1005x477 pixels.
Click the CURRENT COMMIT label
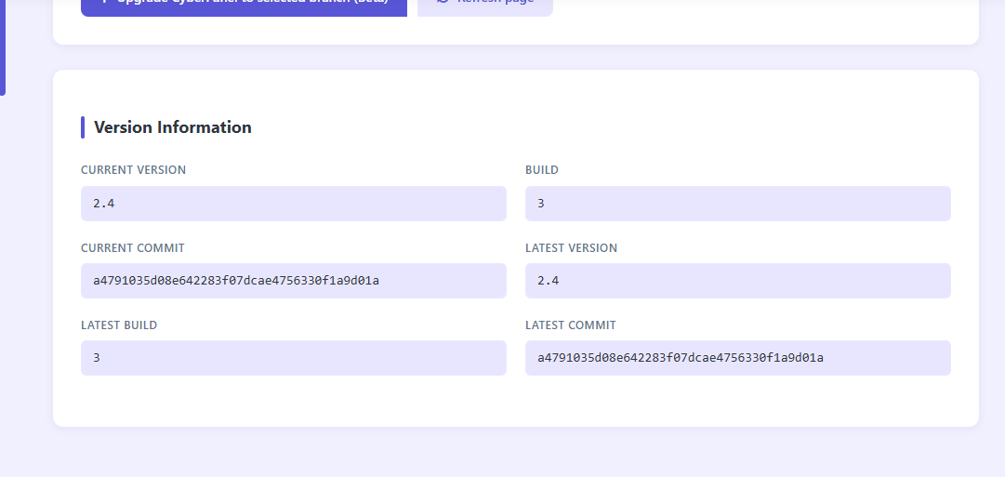133,248
